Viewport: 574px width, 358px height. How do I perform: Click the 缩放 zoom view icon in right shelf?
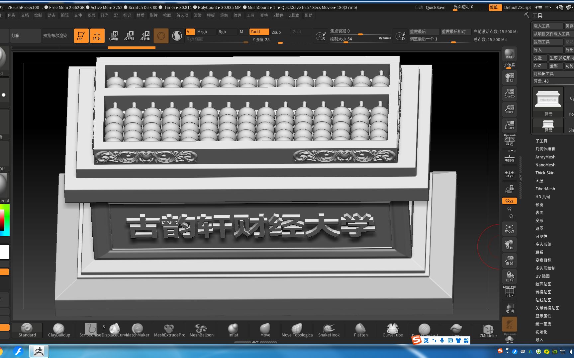509,260
